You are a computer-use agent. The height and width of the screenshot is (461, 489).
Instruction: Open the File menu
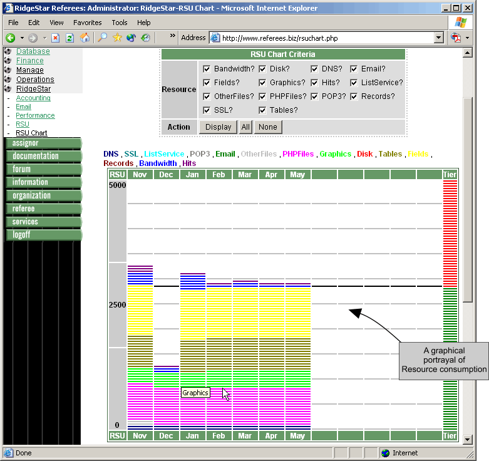coord(13,23)
